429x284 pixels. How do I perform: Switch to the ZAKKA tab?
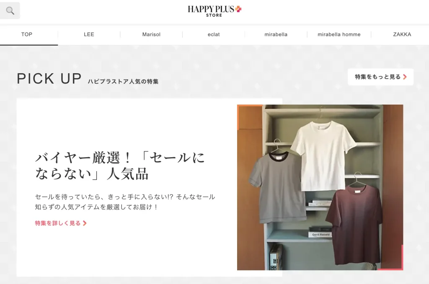point(402,34)
